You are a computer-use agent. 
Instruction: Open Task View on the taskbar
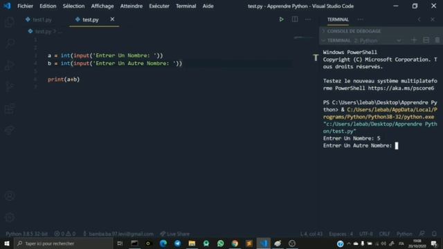(120, 243)
